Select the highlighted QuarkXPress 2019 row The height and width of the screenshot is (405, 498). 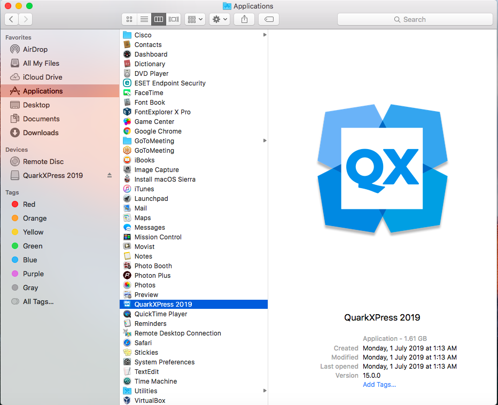point(194,305)
